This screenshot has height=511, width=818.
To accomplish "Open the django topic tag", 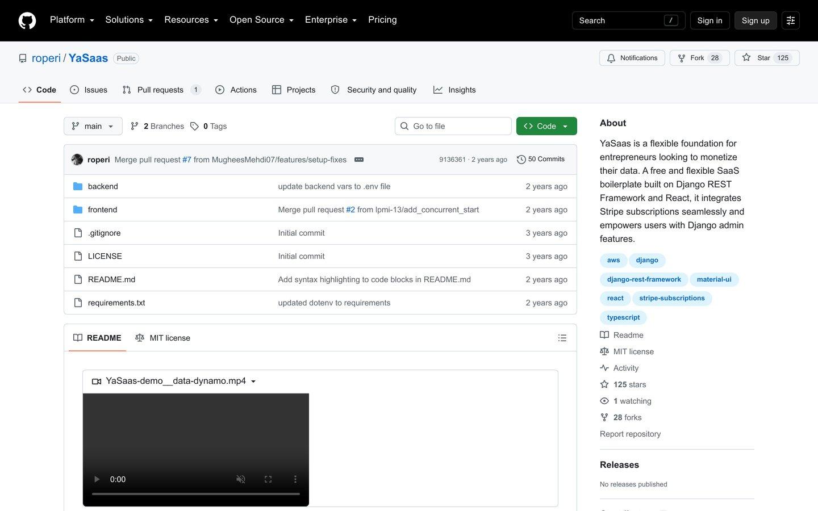I will click(647, 260).
